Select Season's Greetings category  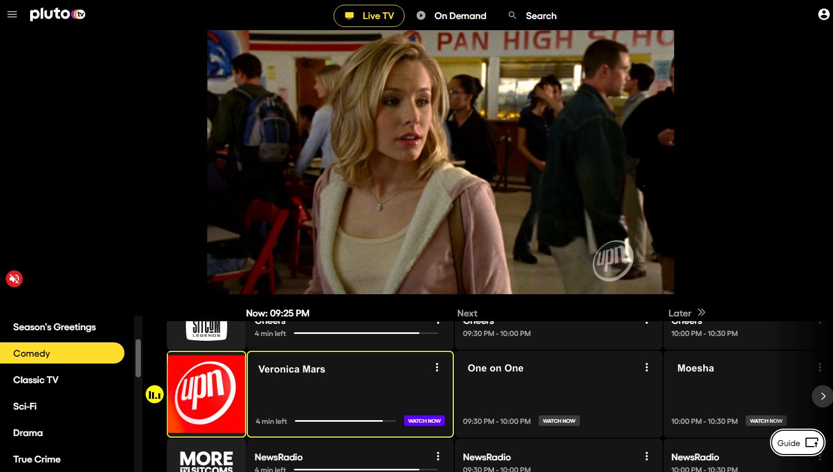pos(55,327)
